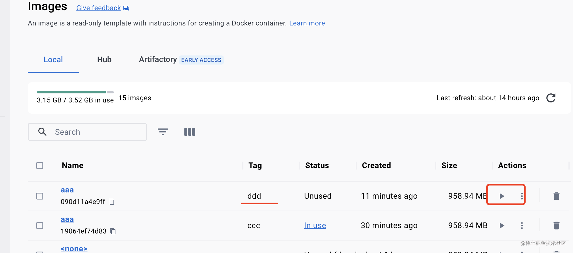573x253 pixels.
Task: Check the box for aaa:ccc image
Action: [x=40, y=226]
